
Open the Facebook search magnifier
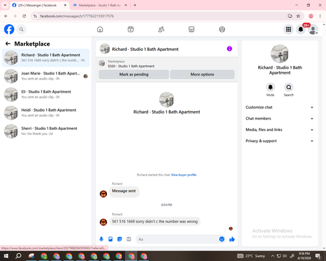22,29
